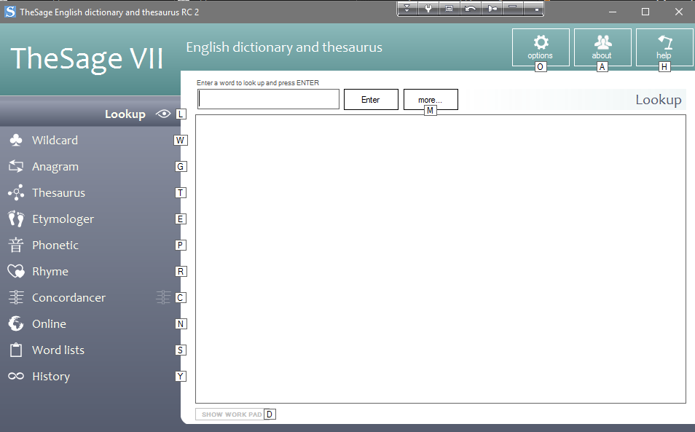Click TheSage S icon in the title bar
695x432 pixels.
[x=9, y=12]
